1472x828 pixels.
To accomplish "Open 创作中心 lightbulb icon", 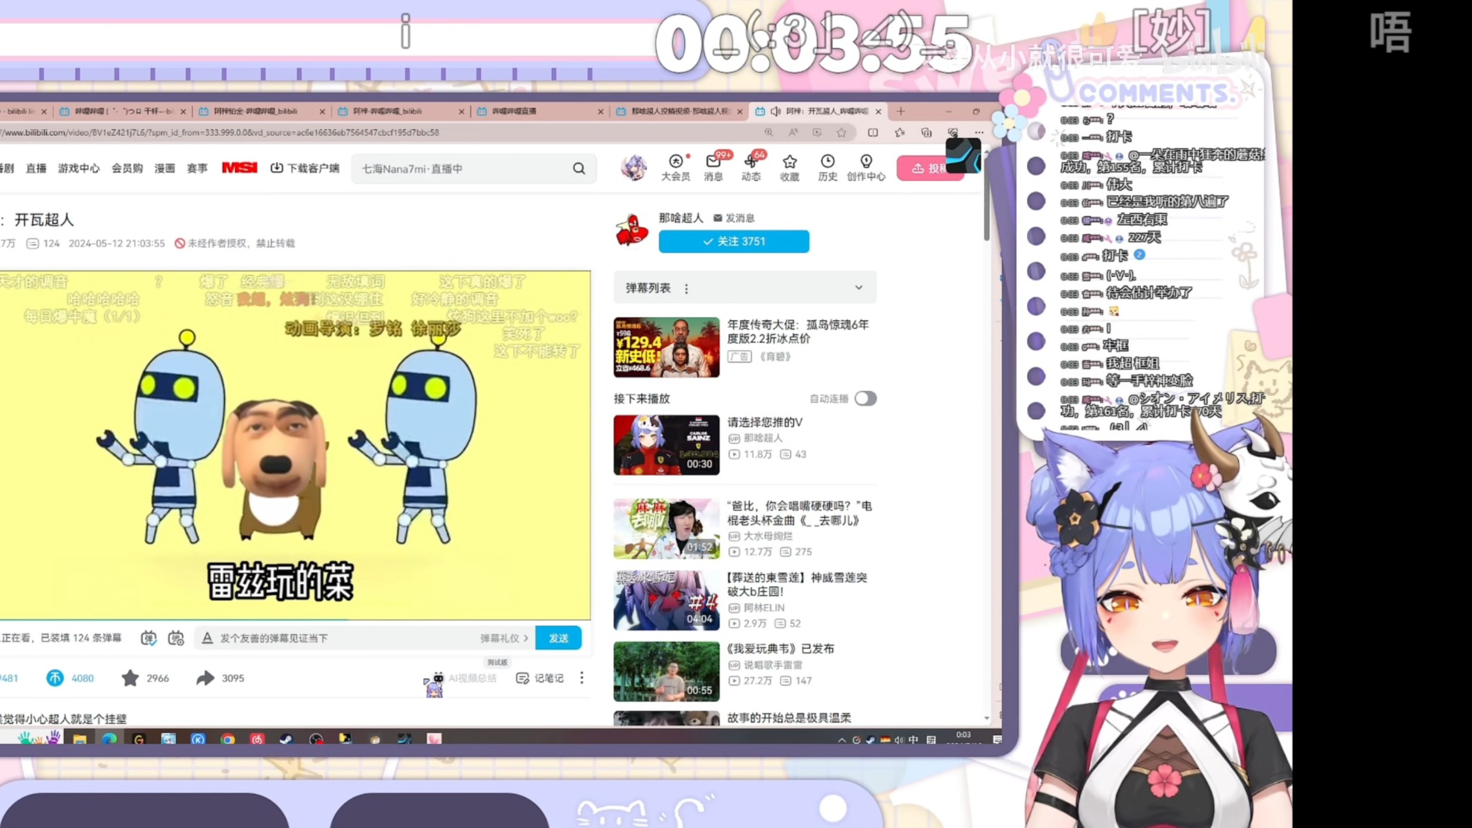I will (866, 168).
